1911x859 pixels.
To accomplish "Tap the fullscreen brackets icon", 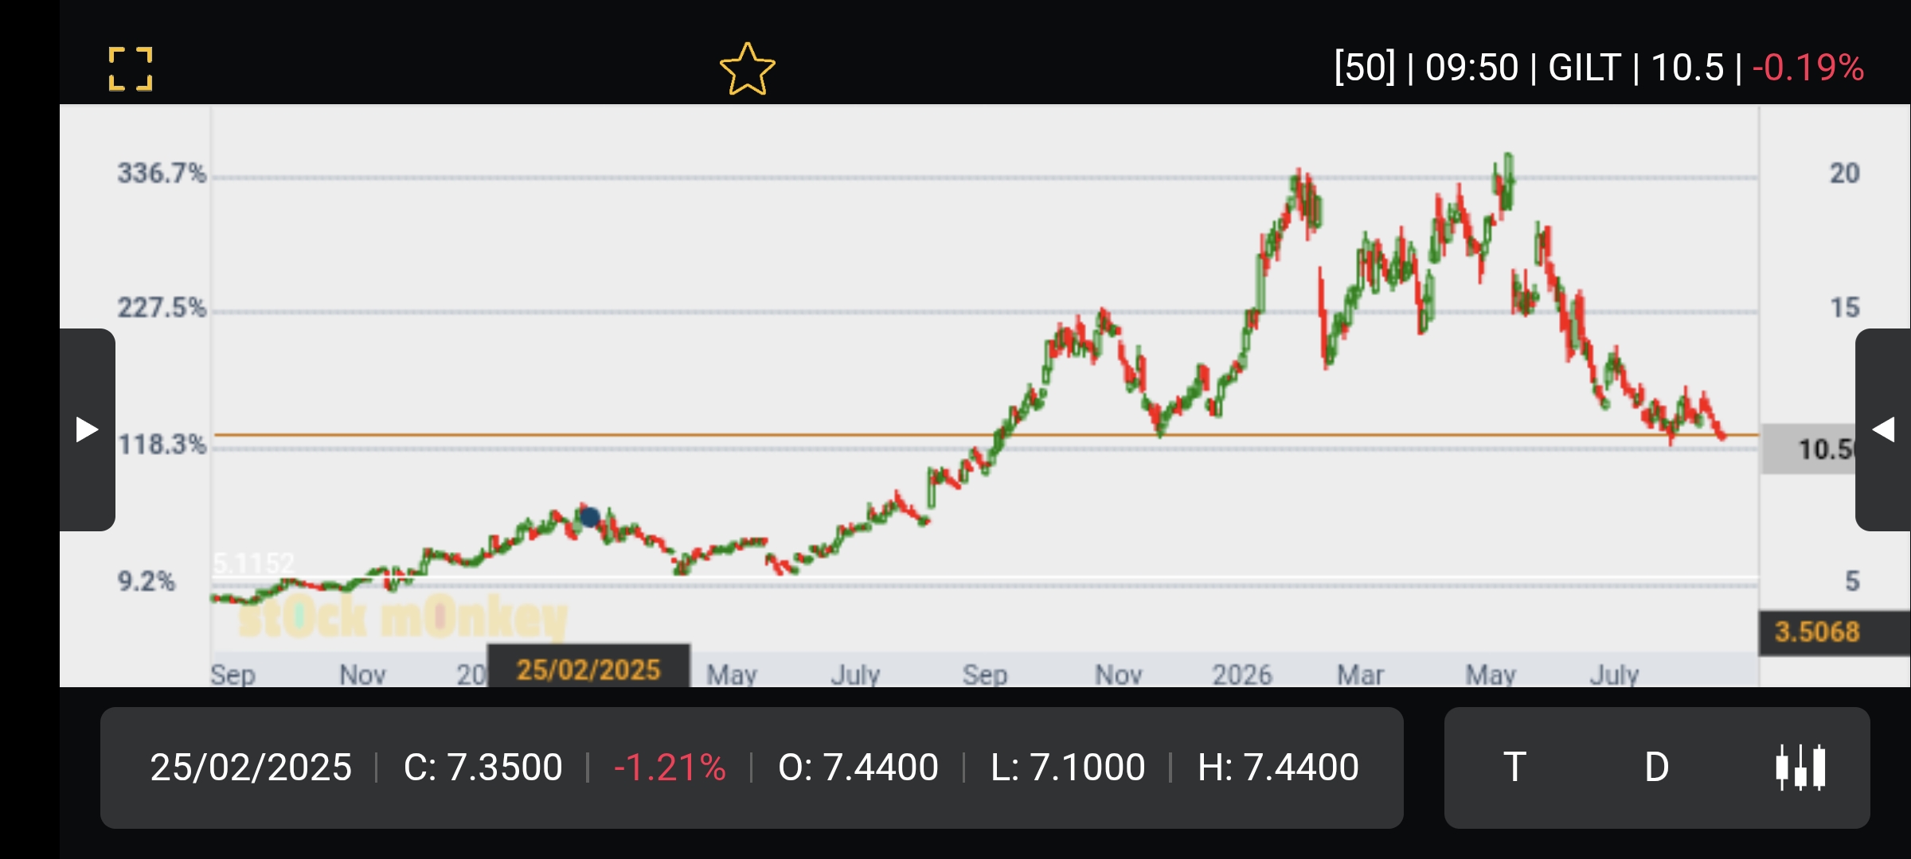I will pos(131,68).
